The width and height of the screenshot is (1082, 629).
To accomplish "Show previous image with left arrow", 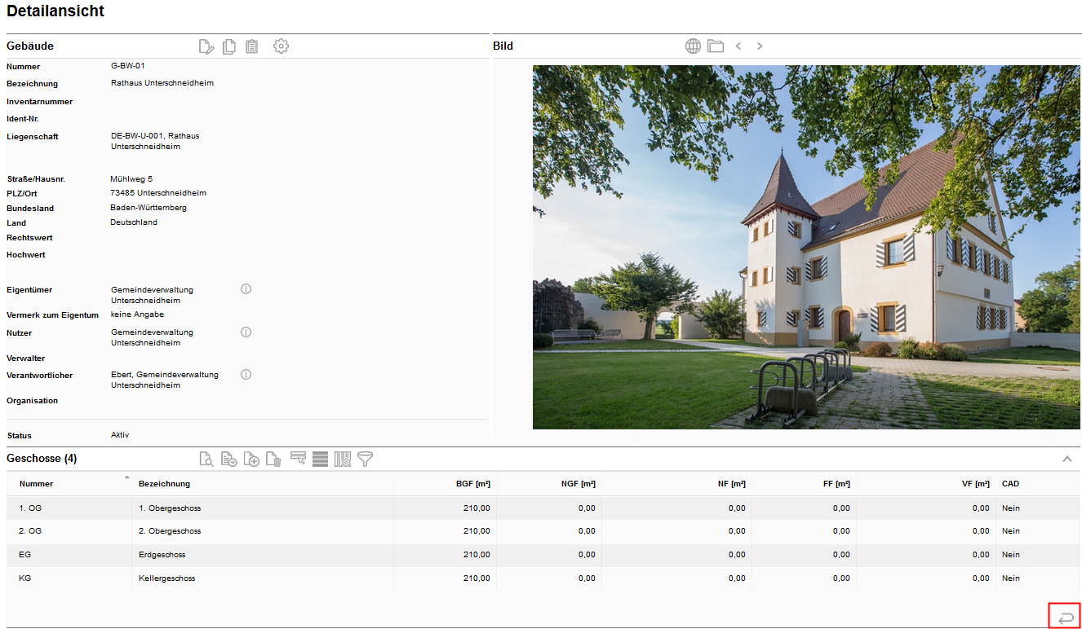I will point(738,46).
